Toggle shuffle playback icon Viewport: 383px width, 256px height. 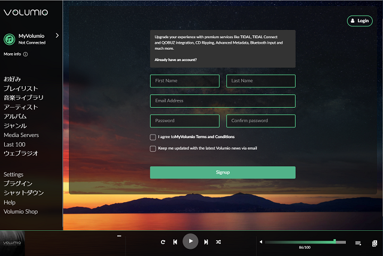click(218, 242)
